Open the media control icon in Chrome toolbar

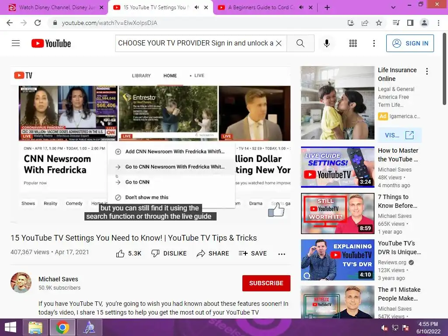click(396, 23)
